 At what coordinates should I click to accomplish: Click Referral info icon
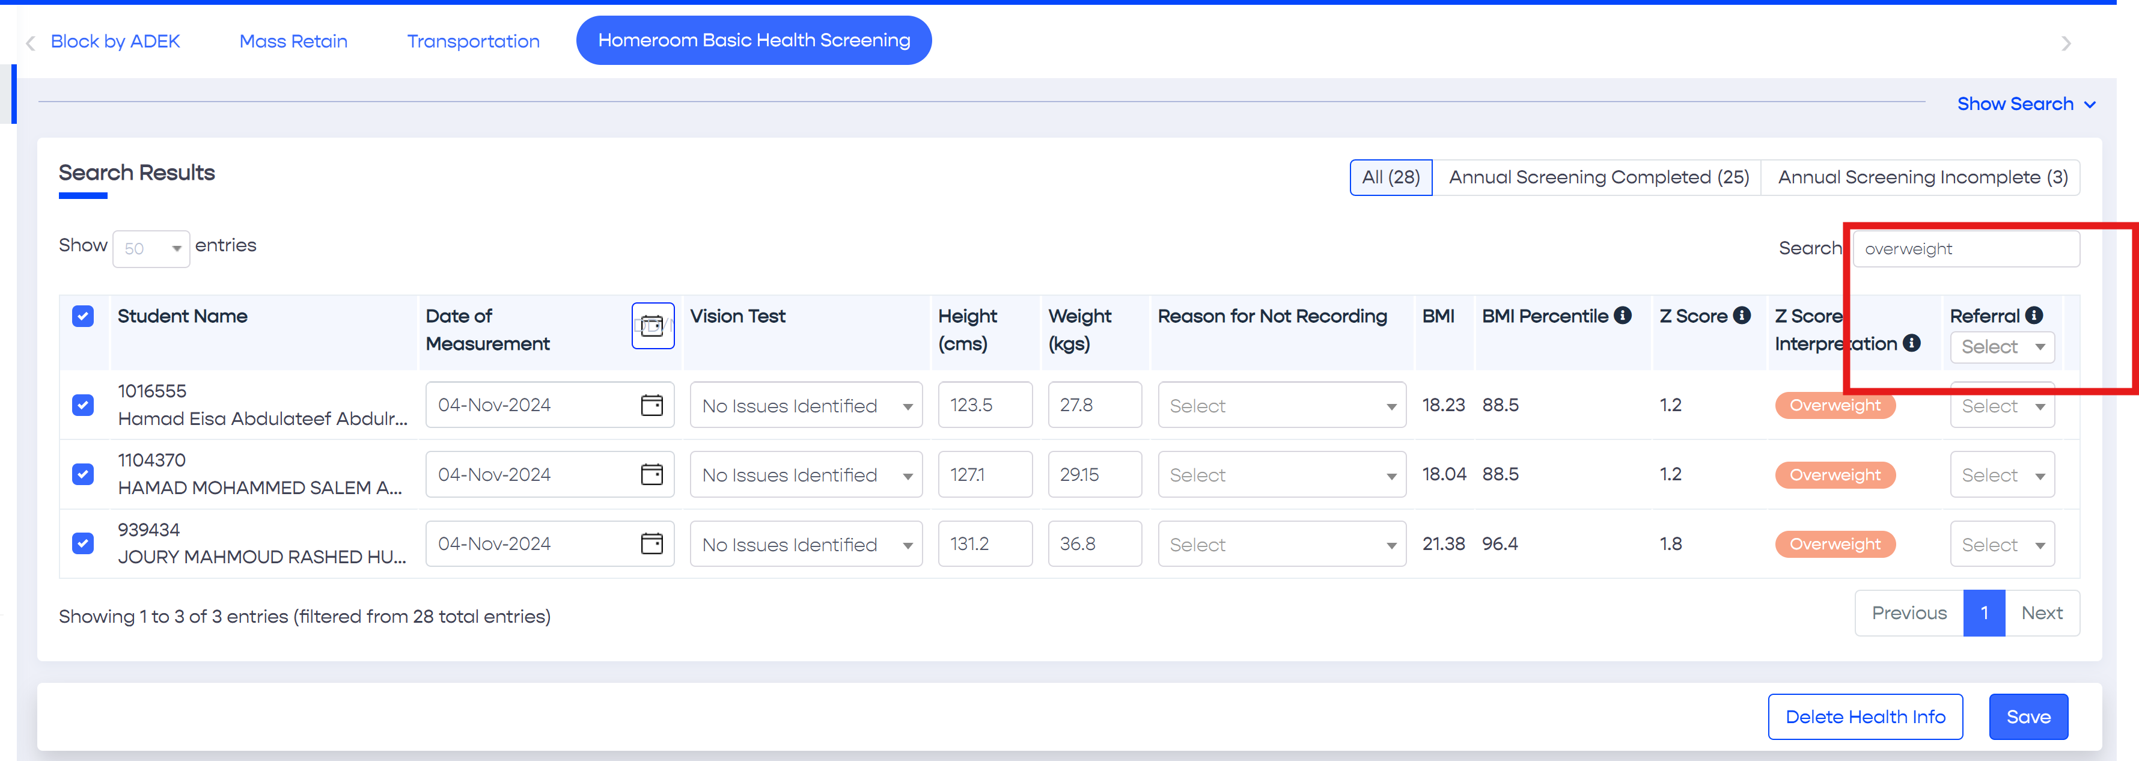[2034, 316]
